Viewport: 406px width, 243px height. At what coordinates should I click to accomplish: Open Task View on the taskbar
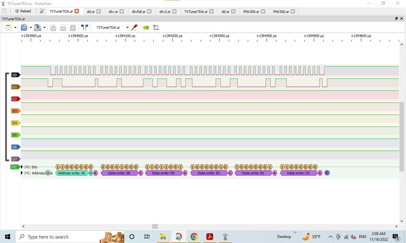[147, 237]
